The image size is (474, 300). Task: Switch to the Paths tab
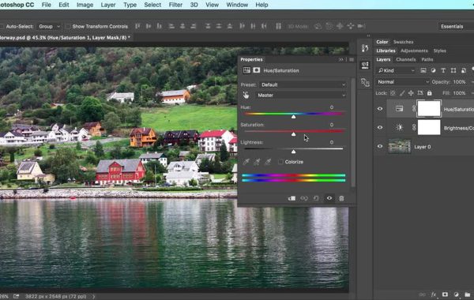click(x=427, y=59)
